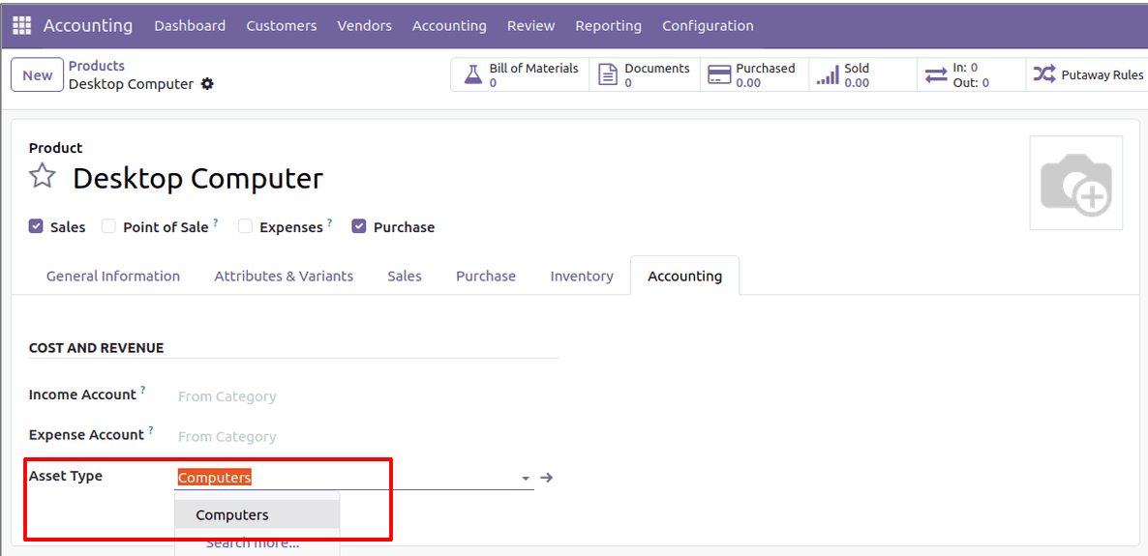Edit the Desktop Computer product name

[x=197, y=179]
